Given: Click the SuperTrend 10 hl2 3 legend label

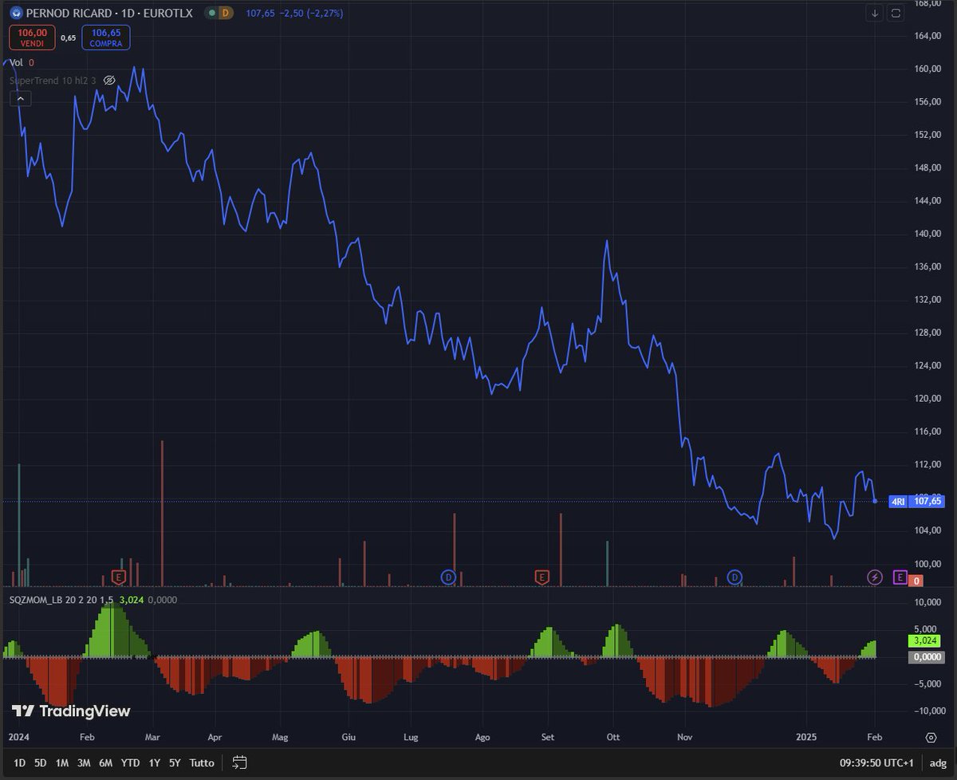Looking at the screenshot, I should (x=53, y=81).
